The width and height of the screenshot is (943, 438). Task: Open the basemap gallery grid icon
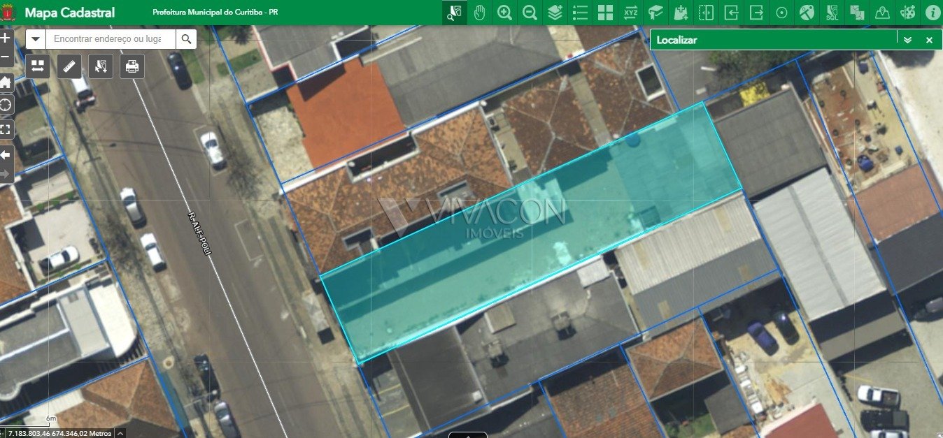(605, 13)
